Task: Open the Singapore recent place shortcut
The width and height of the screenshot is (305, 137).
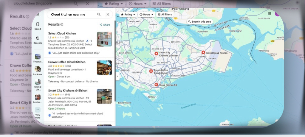Action: pos(38,58)
